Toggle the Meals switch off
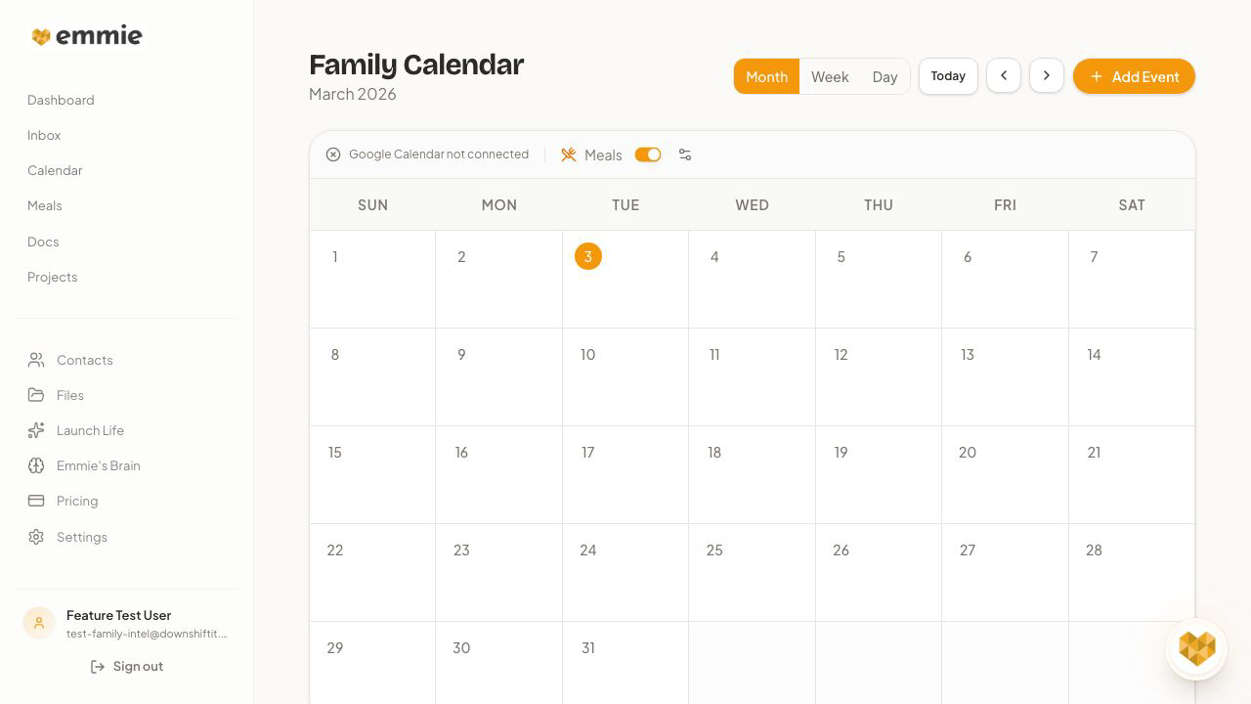The image size is (1251, 704). [648, 154]
